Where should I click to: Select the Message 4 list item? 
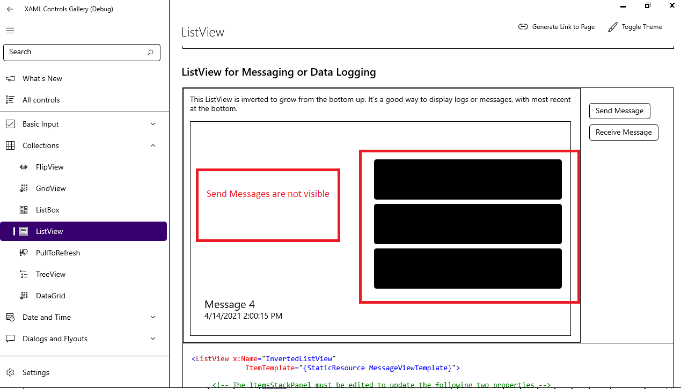(380, 310)
